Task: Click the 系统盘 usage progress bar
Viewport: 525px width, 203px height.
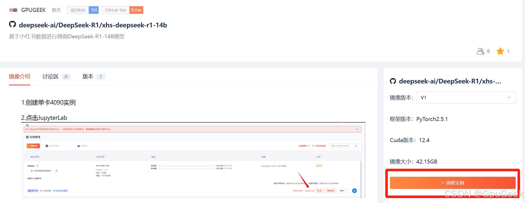Action: pyautogui.click(x=186, y=166)
